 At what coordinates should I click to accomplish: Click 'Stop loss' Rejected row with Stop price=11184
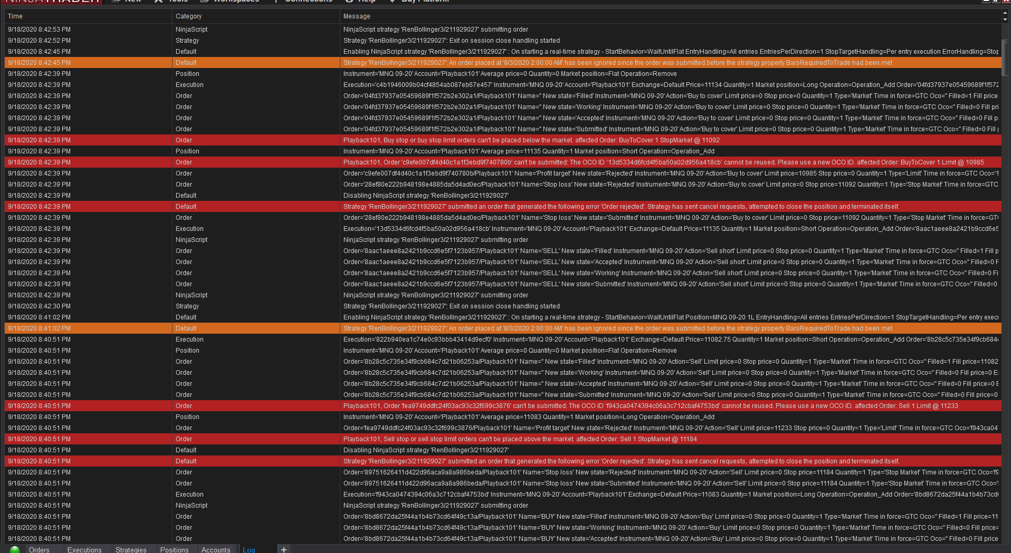coord(503,472)
